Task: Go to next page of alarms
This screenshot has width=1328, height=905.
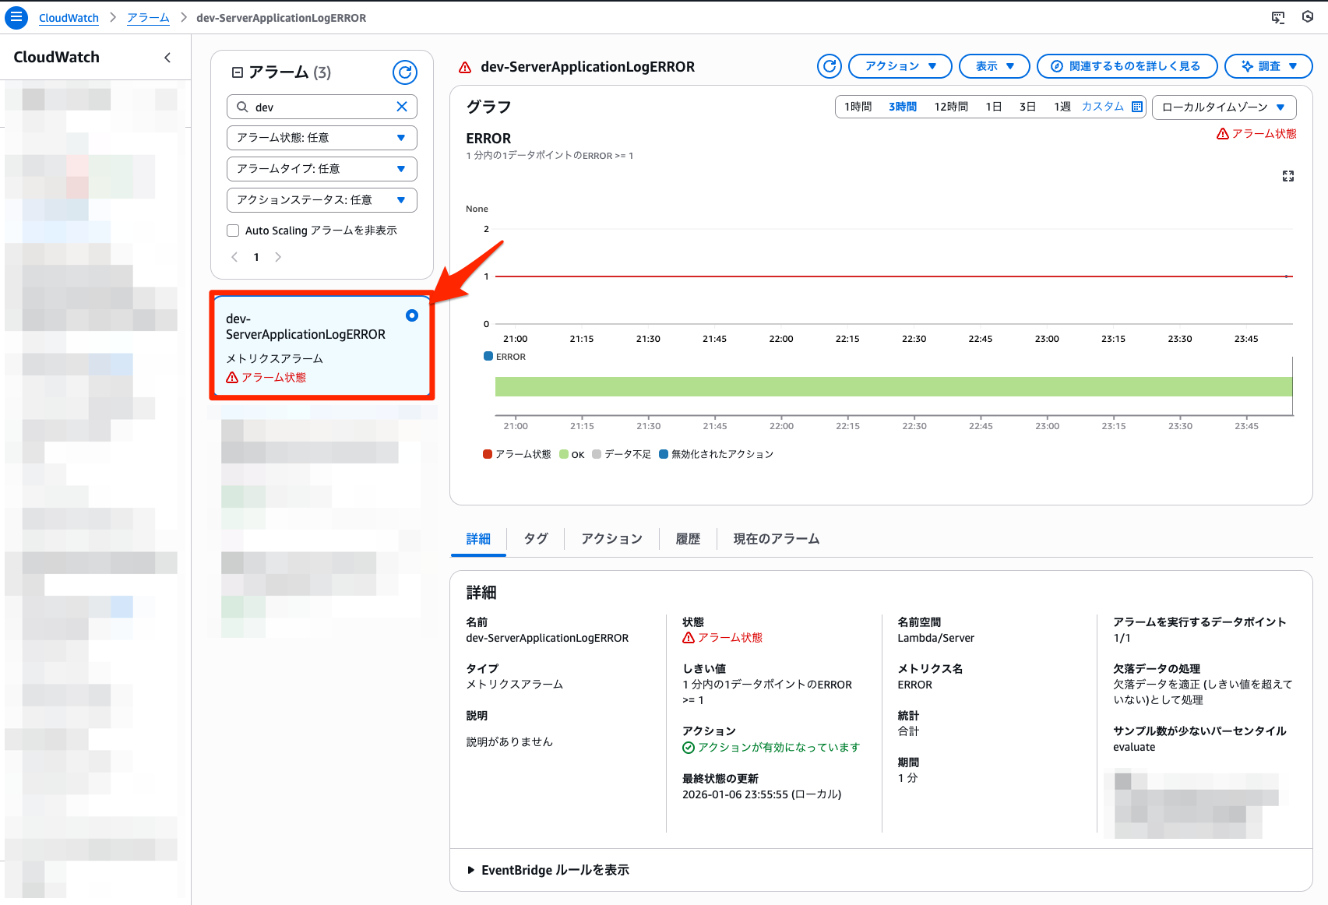Action: [278, 257]
